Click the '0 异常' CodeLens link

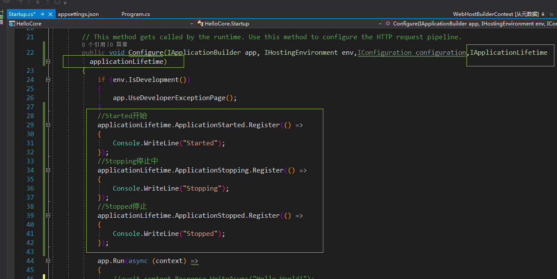(x=118, y=44)
